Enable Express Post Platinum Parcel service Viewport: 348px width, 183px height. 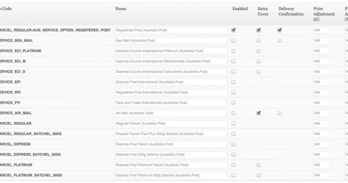[233, 165]
